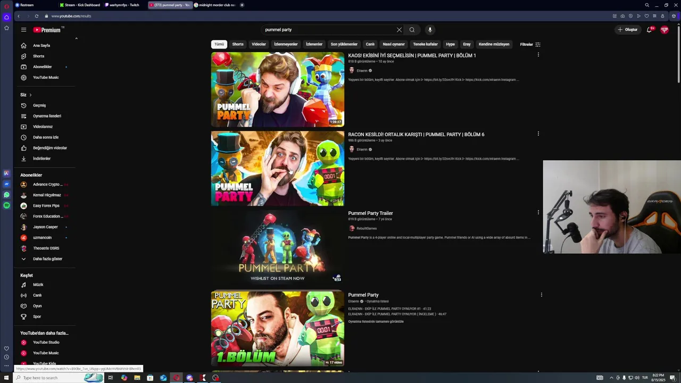Open Jayson Casper channel
The height and width of the screenshot is (383, 681).
point(45,227)
